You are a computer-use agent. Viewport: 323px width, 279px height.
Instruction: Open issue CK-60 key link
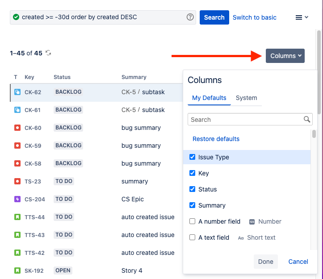tap(33, 128)
